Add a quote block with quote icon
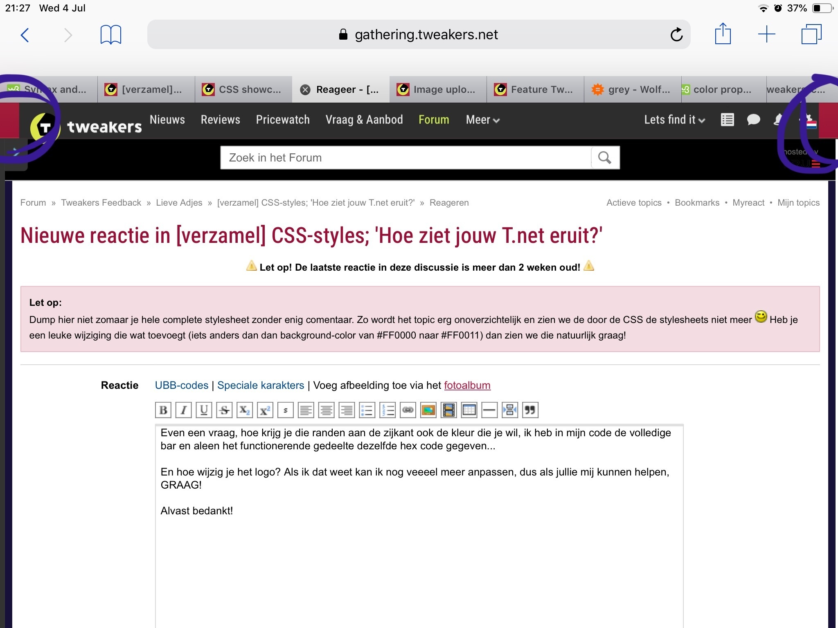The image size is (838, 628). [x=530, y=410]
